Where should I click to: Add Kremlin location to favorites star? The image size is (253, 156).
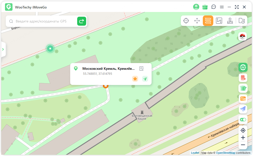point(135,79)
